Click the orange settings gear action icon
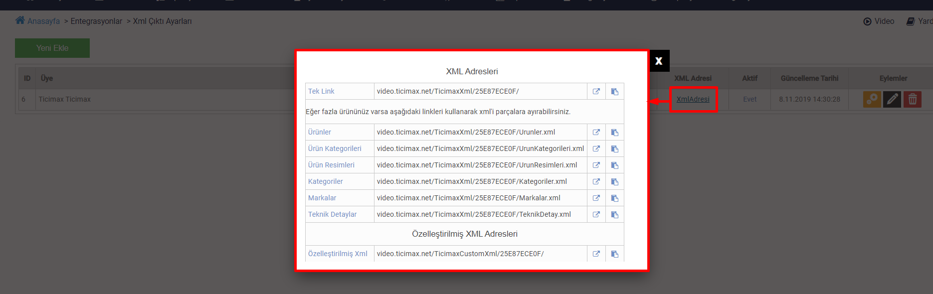 click(872, 99)
